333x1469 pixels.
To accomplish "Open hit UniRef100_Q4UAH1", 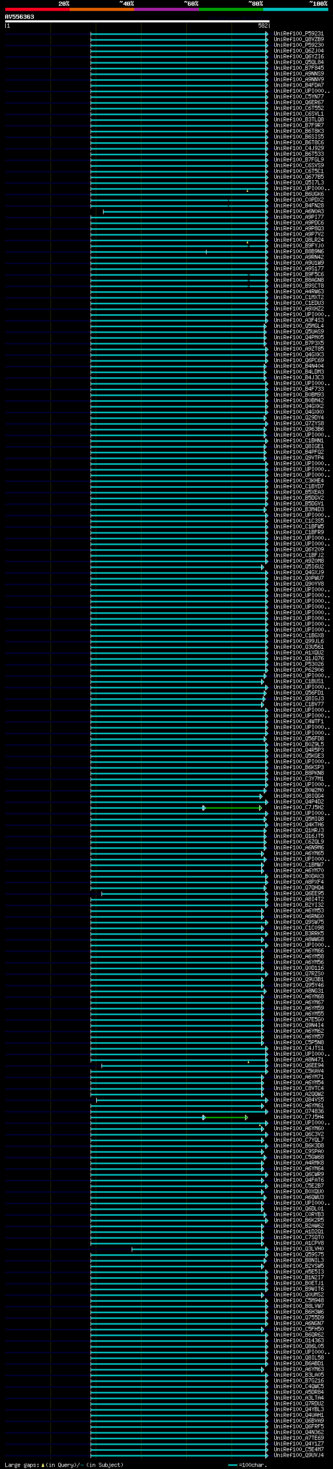I will pyautogui.click(x=298, y=1415).
